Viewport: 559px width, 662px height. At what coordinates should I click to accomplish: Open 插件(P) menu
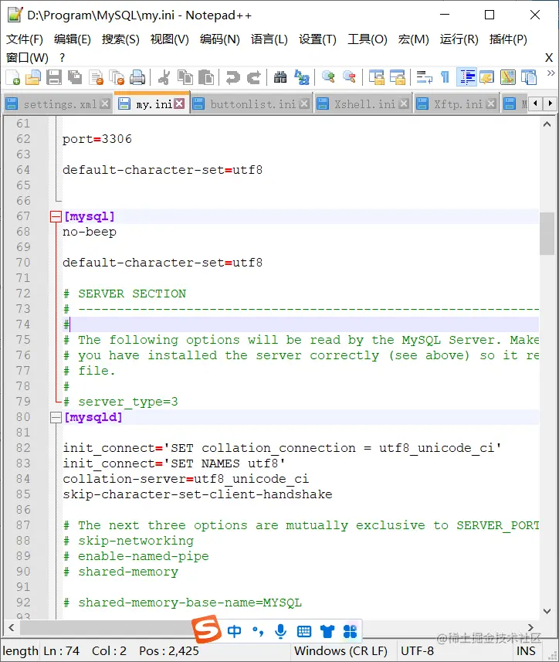(x=508, y=39)
